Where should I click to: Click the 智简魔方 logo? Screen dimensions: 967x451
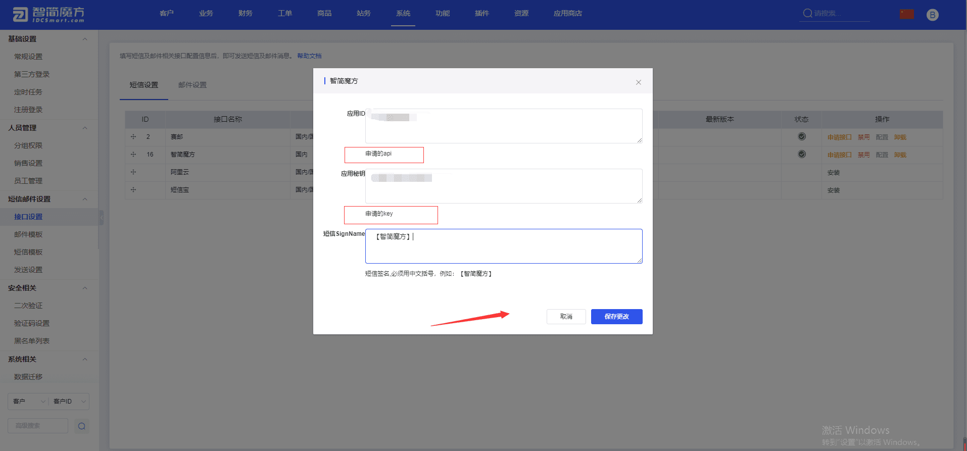pyautogui.click(x=49, y=14)
